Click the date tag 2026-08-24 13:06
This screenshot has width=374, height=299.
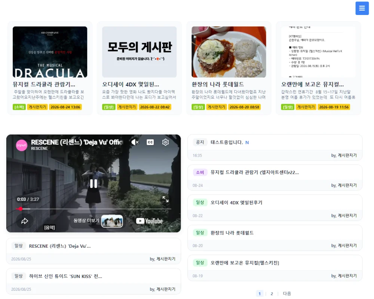(x=65, y=107)
